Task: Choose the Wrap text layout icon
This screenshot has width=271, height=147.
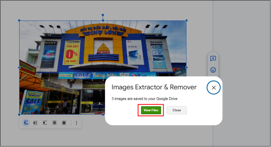Action: coord(36,123)
